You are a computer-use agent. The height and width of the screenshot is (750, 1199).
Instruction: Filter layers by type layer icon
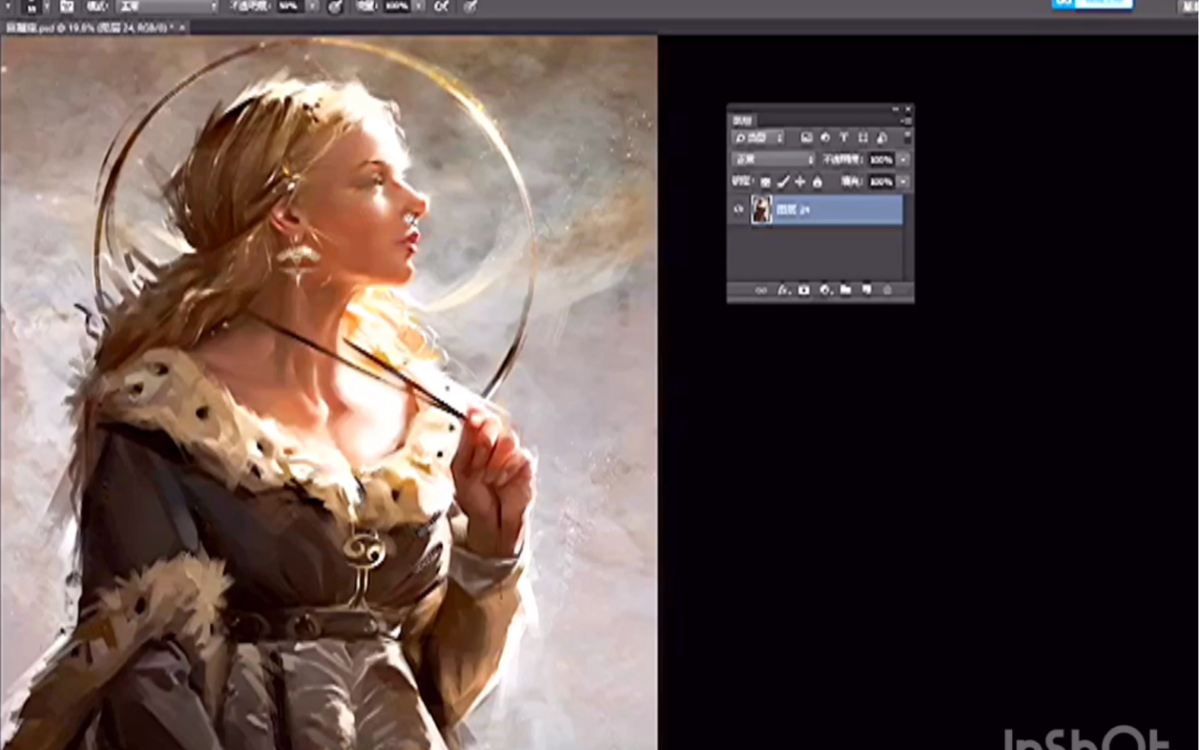click(844, 138)
